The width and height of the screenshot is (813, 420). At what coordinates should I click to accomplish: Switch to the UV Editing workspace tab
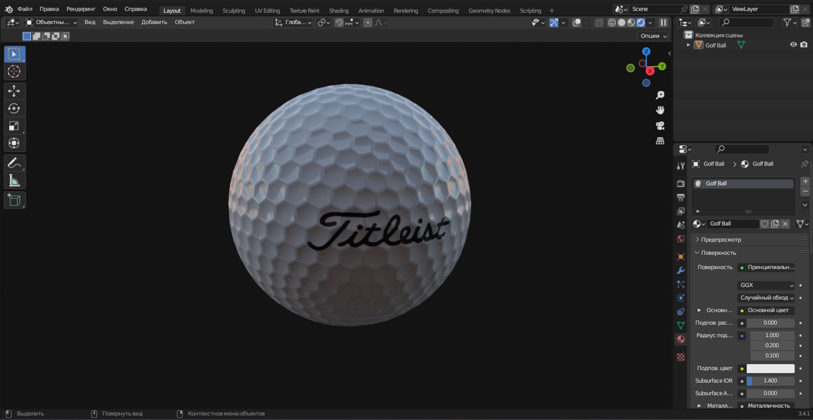(x=267, y=11)
